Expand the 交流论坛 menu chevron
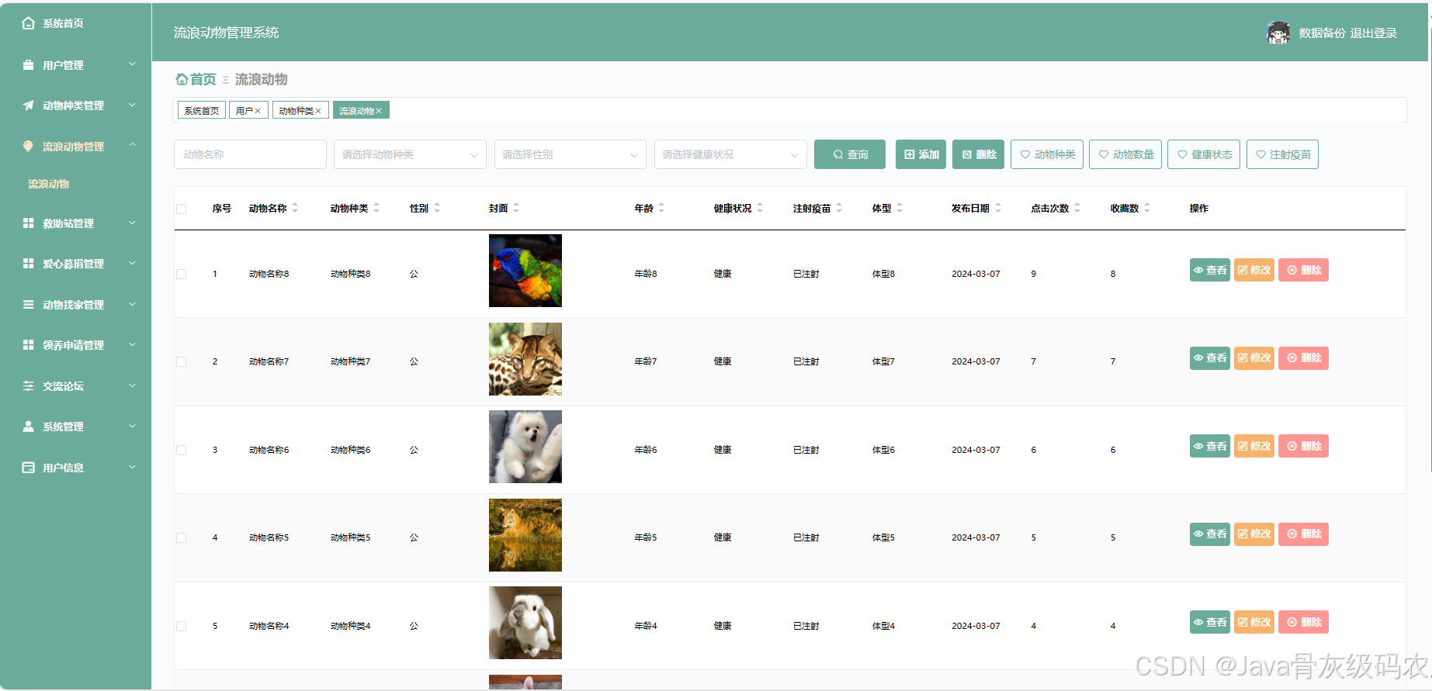The width and height of the screenshot is (1432, 691). [132, 385]
